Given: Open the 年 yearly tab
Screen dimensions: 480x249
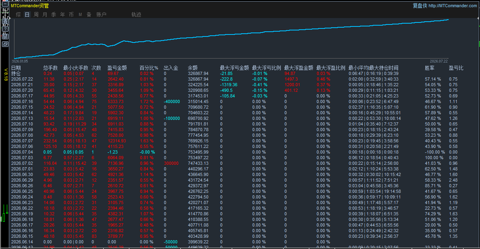Looking at the screenshot, I should click(x=62, y=14).
